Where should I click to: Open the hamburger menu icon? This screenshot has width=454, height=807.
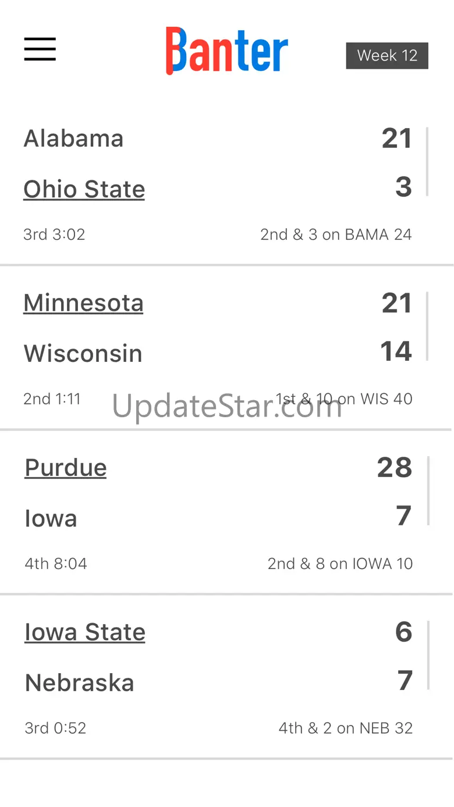(x=40, y=49)
